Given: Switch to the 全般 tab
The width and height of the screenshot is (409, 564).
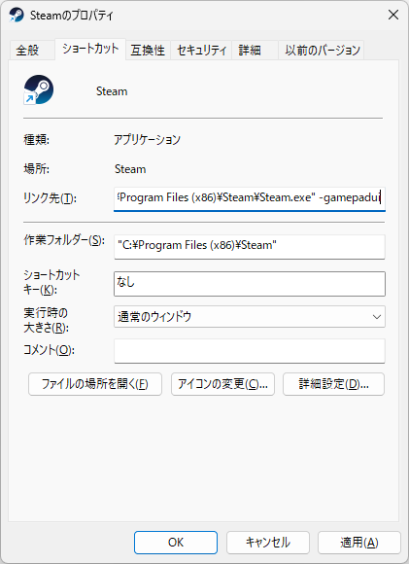Looking at the screenshot, I should click(32, 50).
